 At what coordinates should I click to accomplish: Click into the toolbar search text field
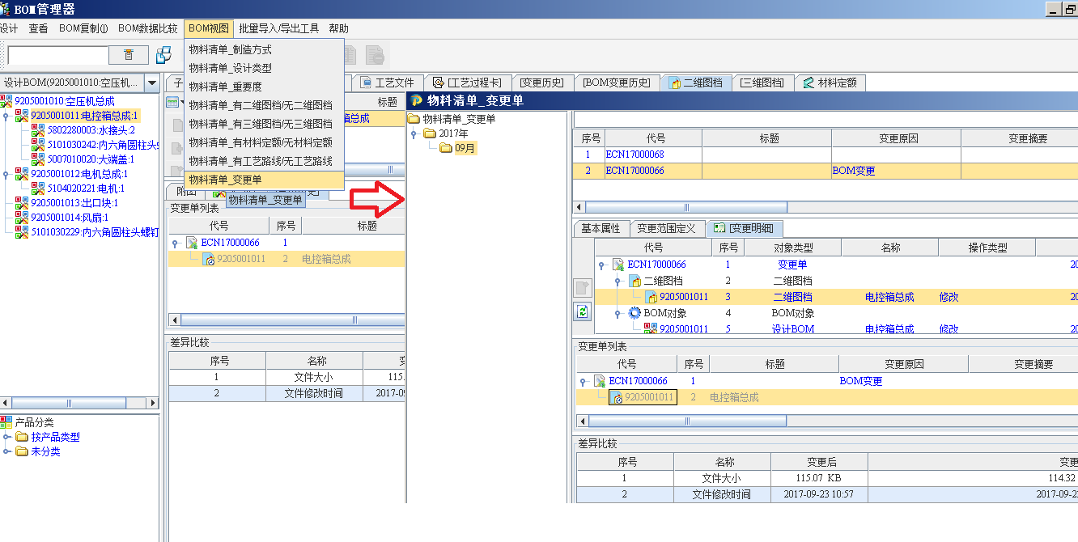[x=57, y=55]
